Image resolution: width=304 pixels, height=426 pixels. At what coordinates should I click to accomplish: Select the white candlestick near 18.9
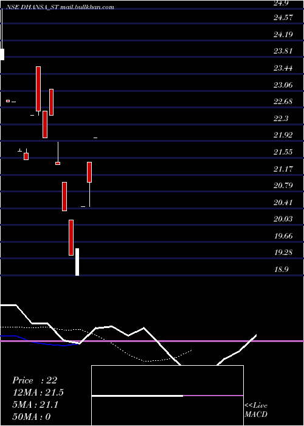tap(77, 262)
